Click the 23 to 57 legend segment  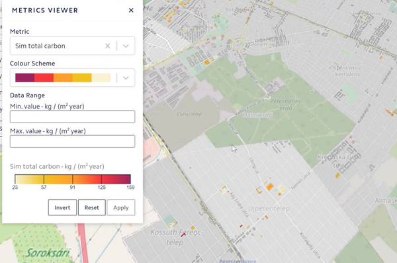coord(29,180)
